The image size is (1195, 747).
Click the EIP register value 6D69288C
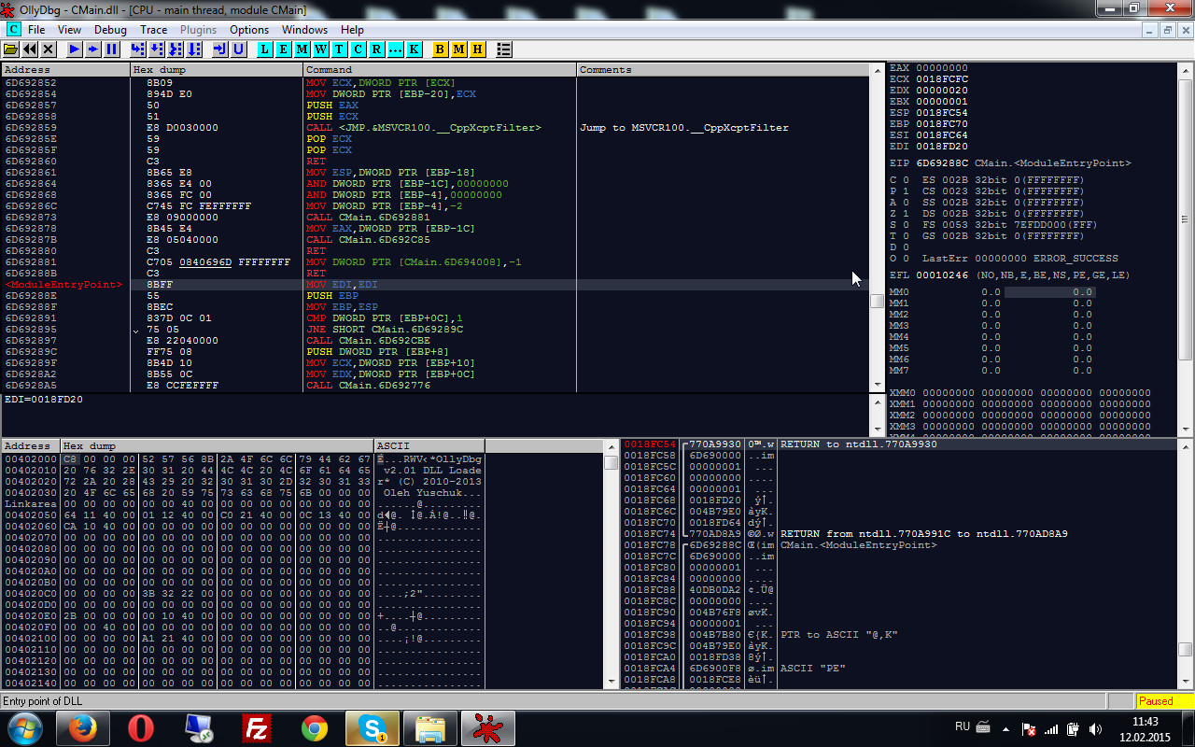[942, 163]
